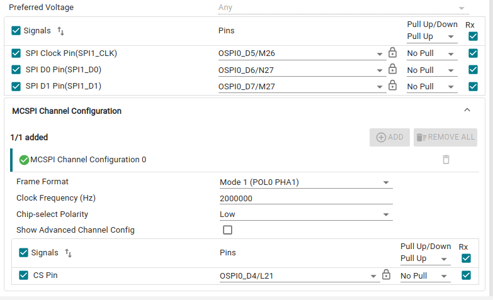Sort top Signals list via arrows icon
This screenshot has width=493, height=300.
[60, 31]
